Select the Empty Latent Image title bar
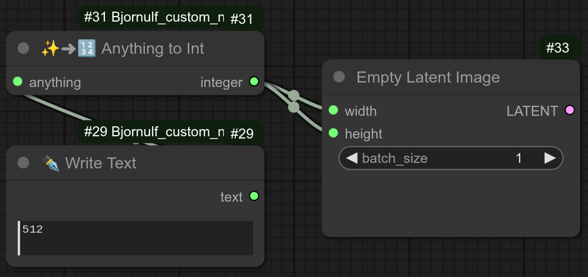 click(444, 77)
